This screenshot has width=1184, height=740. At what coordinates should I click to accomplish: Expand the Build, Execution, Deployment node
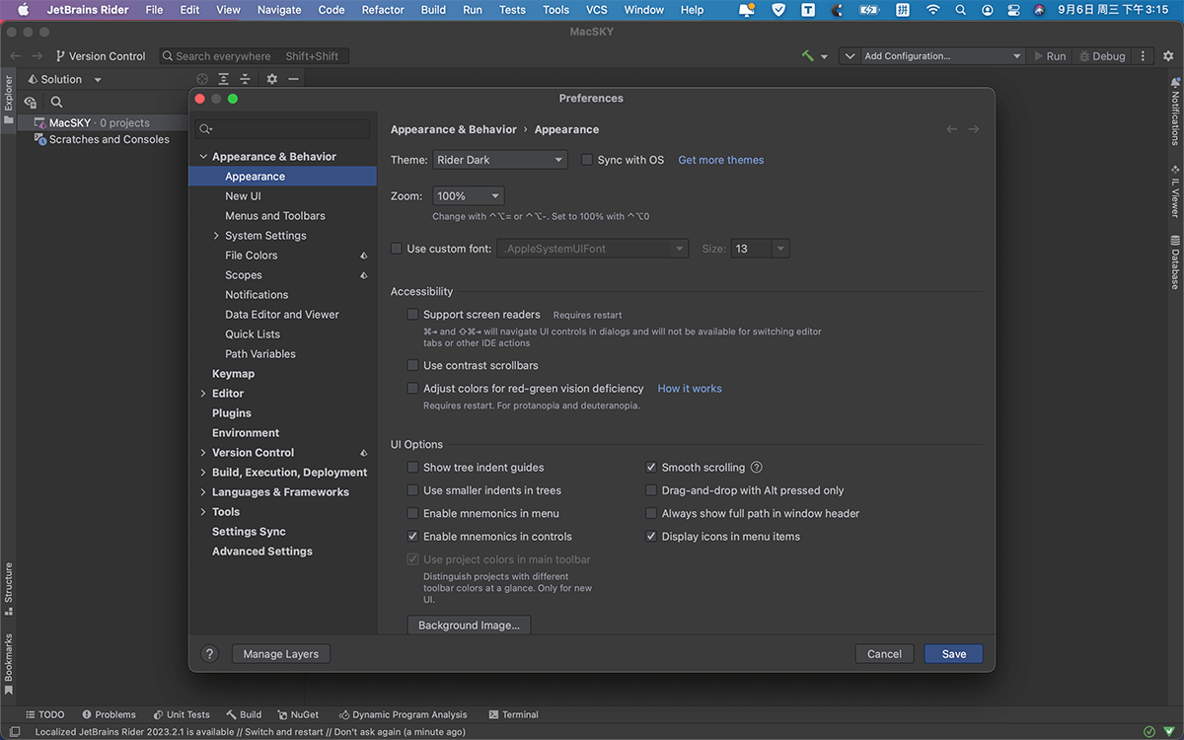point(203,473)
